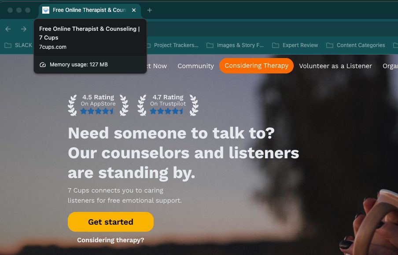Open the Community nav menu
The width and height of the screenshot is (398, 255).
[196, 66]
